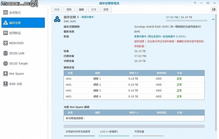Click the 0.00% parity check status text
The image size is (219, 139).
[160, 36]
